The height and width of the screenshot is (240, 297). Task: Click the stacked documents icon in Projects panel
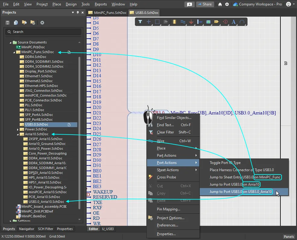coord(16,23)
